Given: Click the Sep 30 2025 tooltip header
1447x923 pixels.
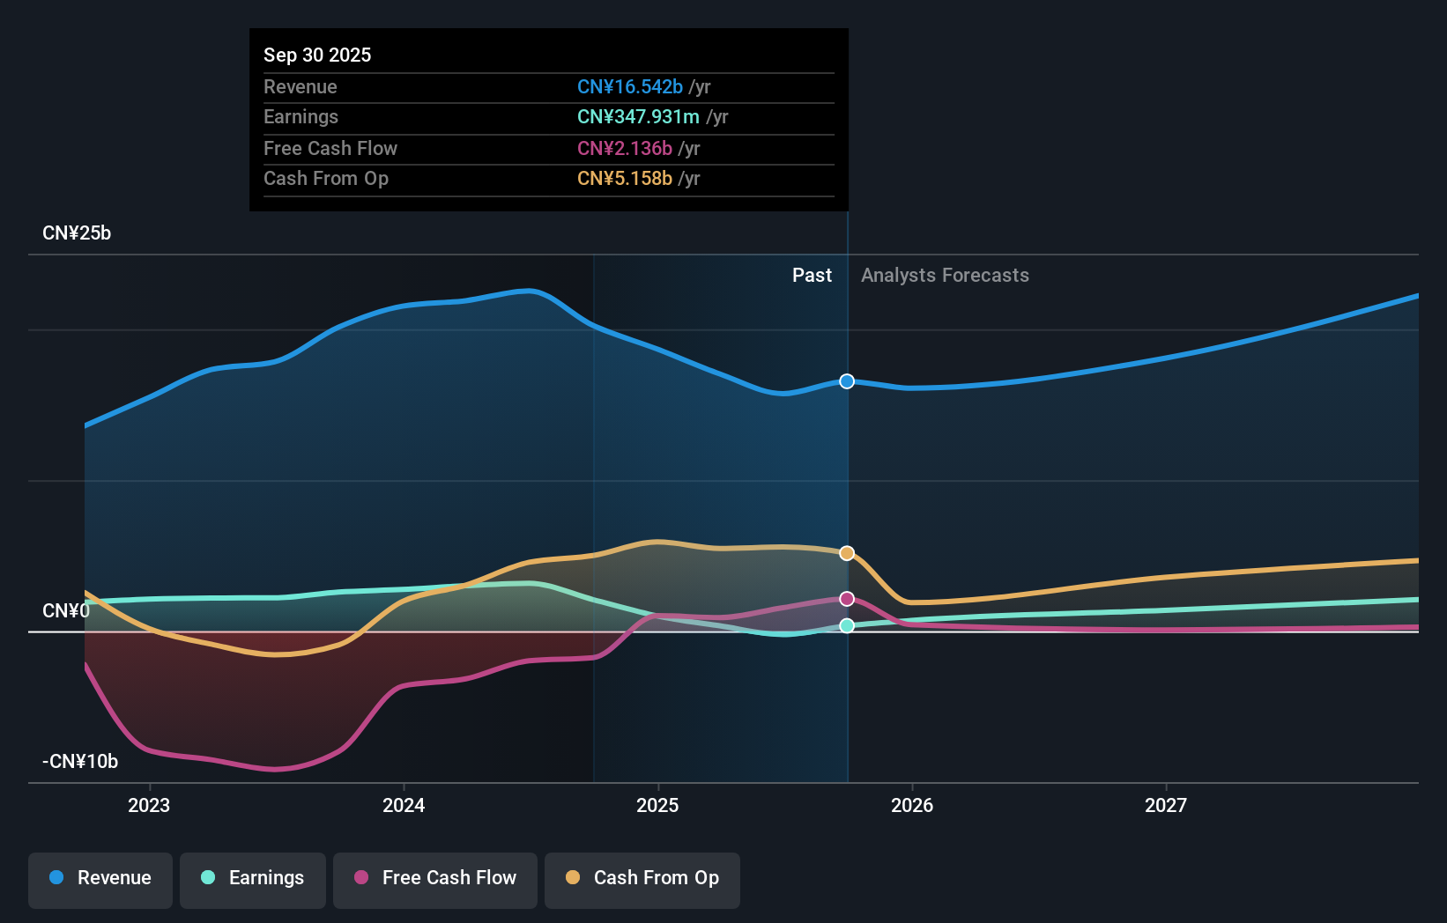Looking at the screenshot, I should tap(317, 55).
